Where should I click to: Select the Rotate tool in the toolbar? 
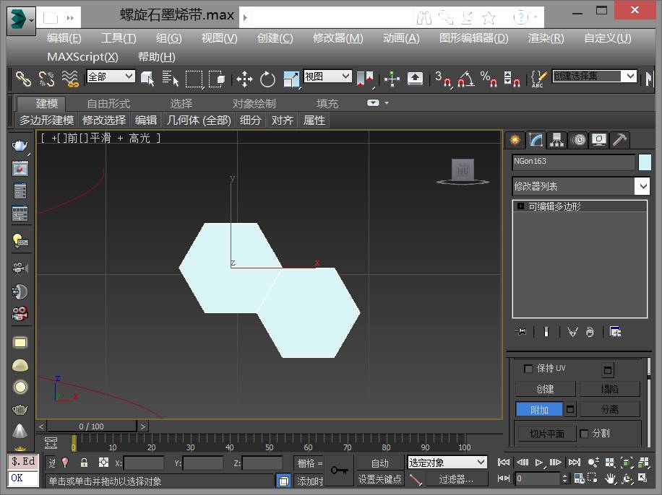(268, 79)
